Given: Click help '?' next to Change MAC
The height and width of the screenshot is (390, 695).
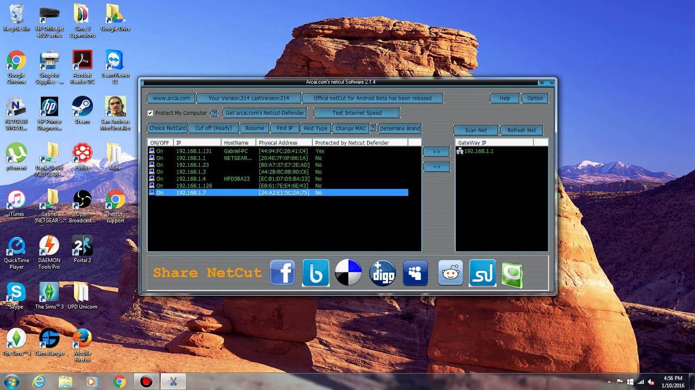Looking at the screenshot, I should [373, 128].
